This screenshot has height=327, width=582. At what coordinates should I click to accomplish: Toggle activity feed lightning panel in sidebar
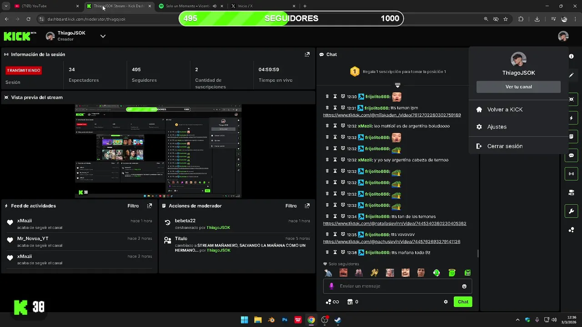click(572, 118)
